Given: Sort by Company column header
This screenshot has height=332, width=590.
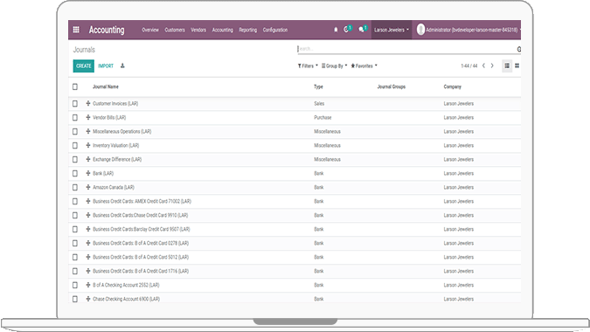Looking at the screenshot, I should (x=452, y=86).
